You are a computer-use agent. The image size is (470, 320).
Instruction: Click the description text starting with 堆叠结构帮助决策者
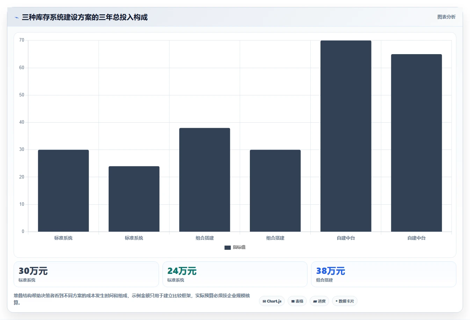(x=132, y=299)
